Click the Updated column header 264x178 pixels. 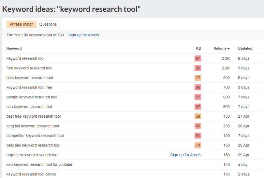tap(245, 48)
